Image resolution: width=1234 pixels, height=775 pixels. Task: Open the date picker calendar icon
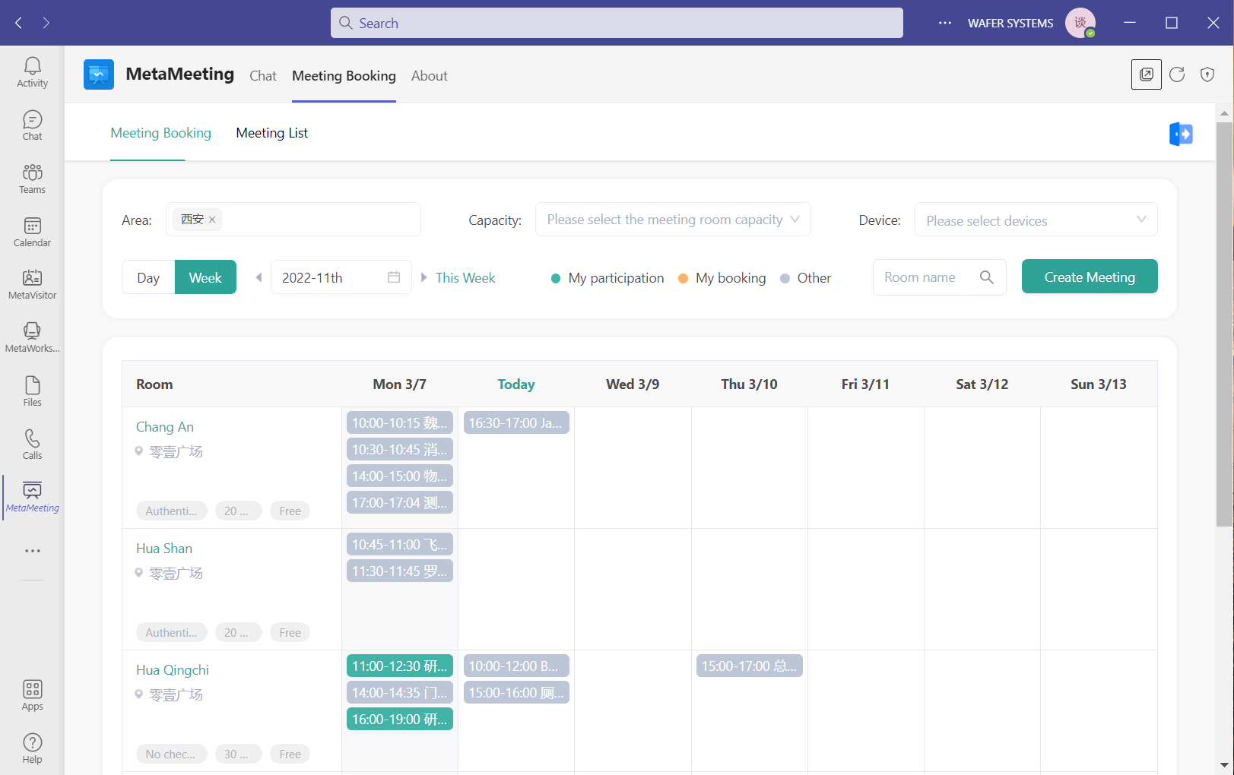pos(394,277)
